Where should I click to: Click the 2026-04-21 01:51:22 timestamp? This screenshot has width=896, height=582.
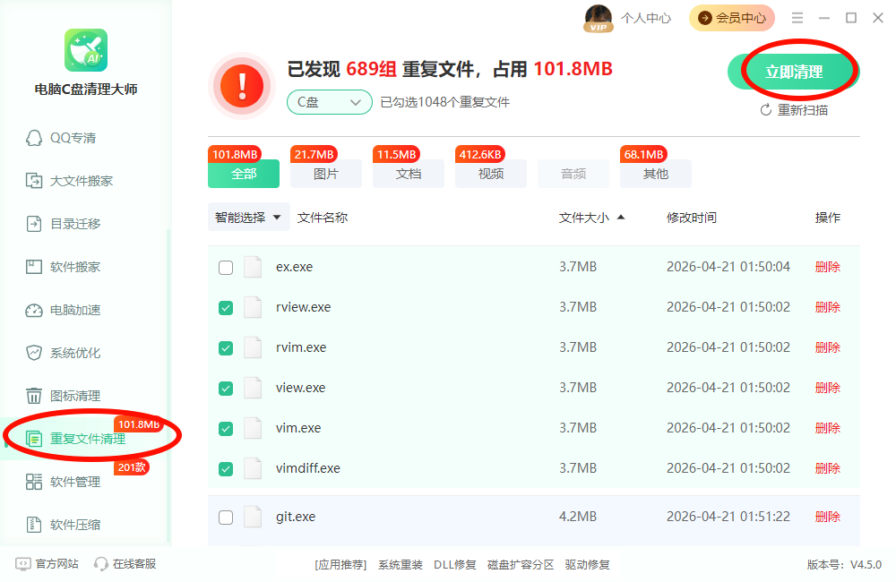728,517
